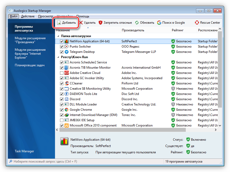Uncheck the Telegram Desktop checkbox
This screenshot has height=172, width=230.
coord(62,52)
